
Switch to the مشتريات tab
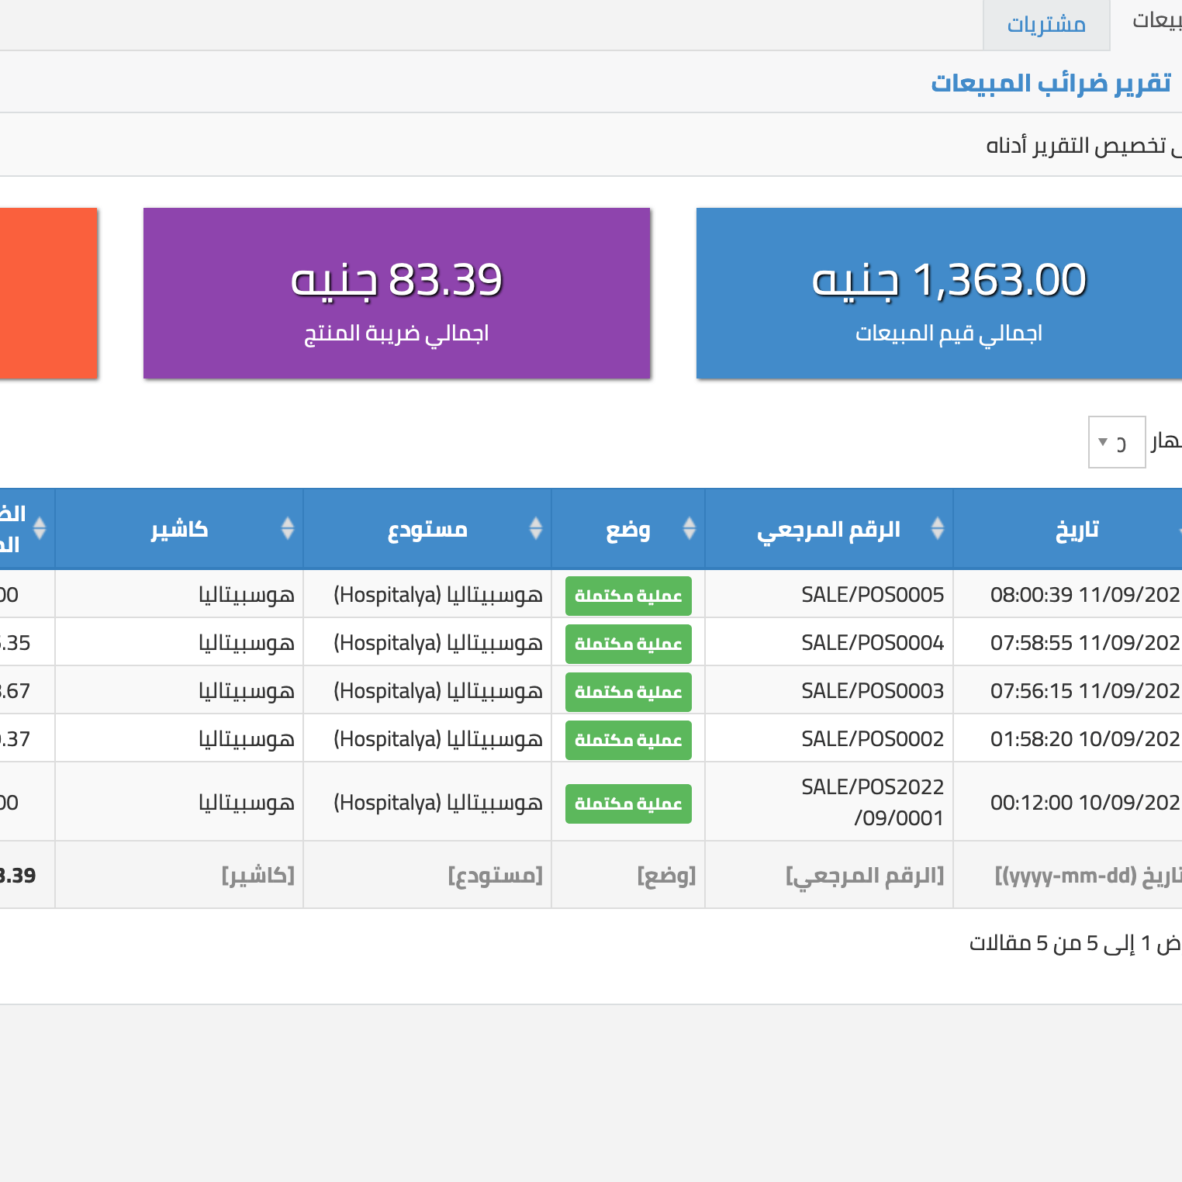pos(1046,25)
